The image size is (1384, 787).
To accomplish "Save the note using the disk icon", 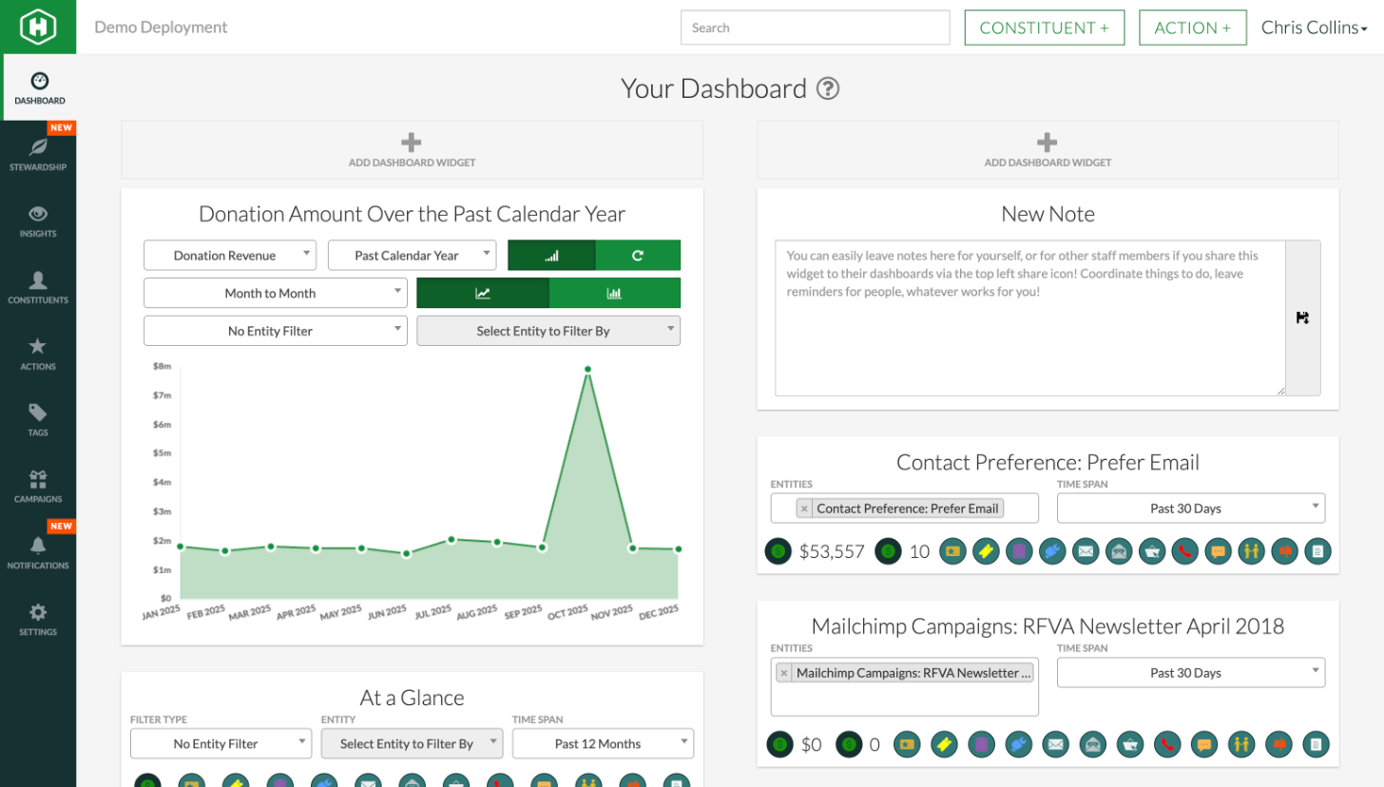I will 1302,318.
